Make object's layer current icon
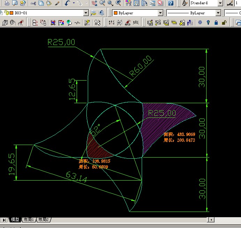 click(x=93, y=13)
